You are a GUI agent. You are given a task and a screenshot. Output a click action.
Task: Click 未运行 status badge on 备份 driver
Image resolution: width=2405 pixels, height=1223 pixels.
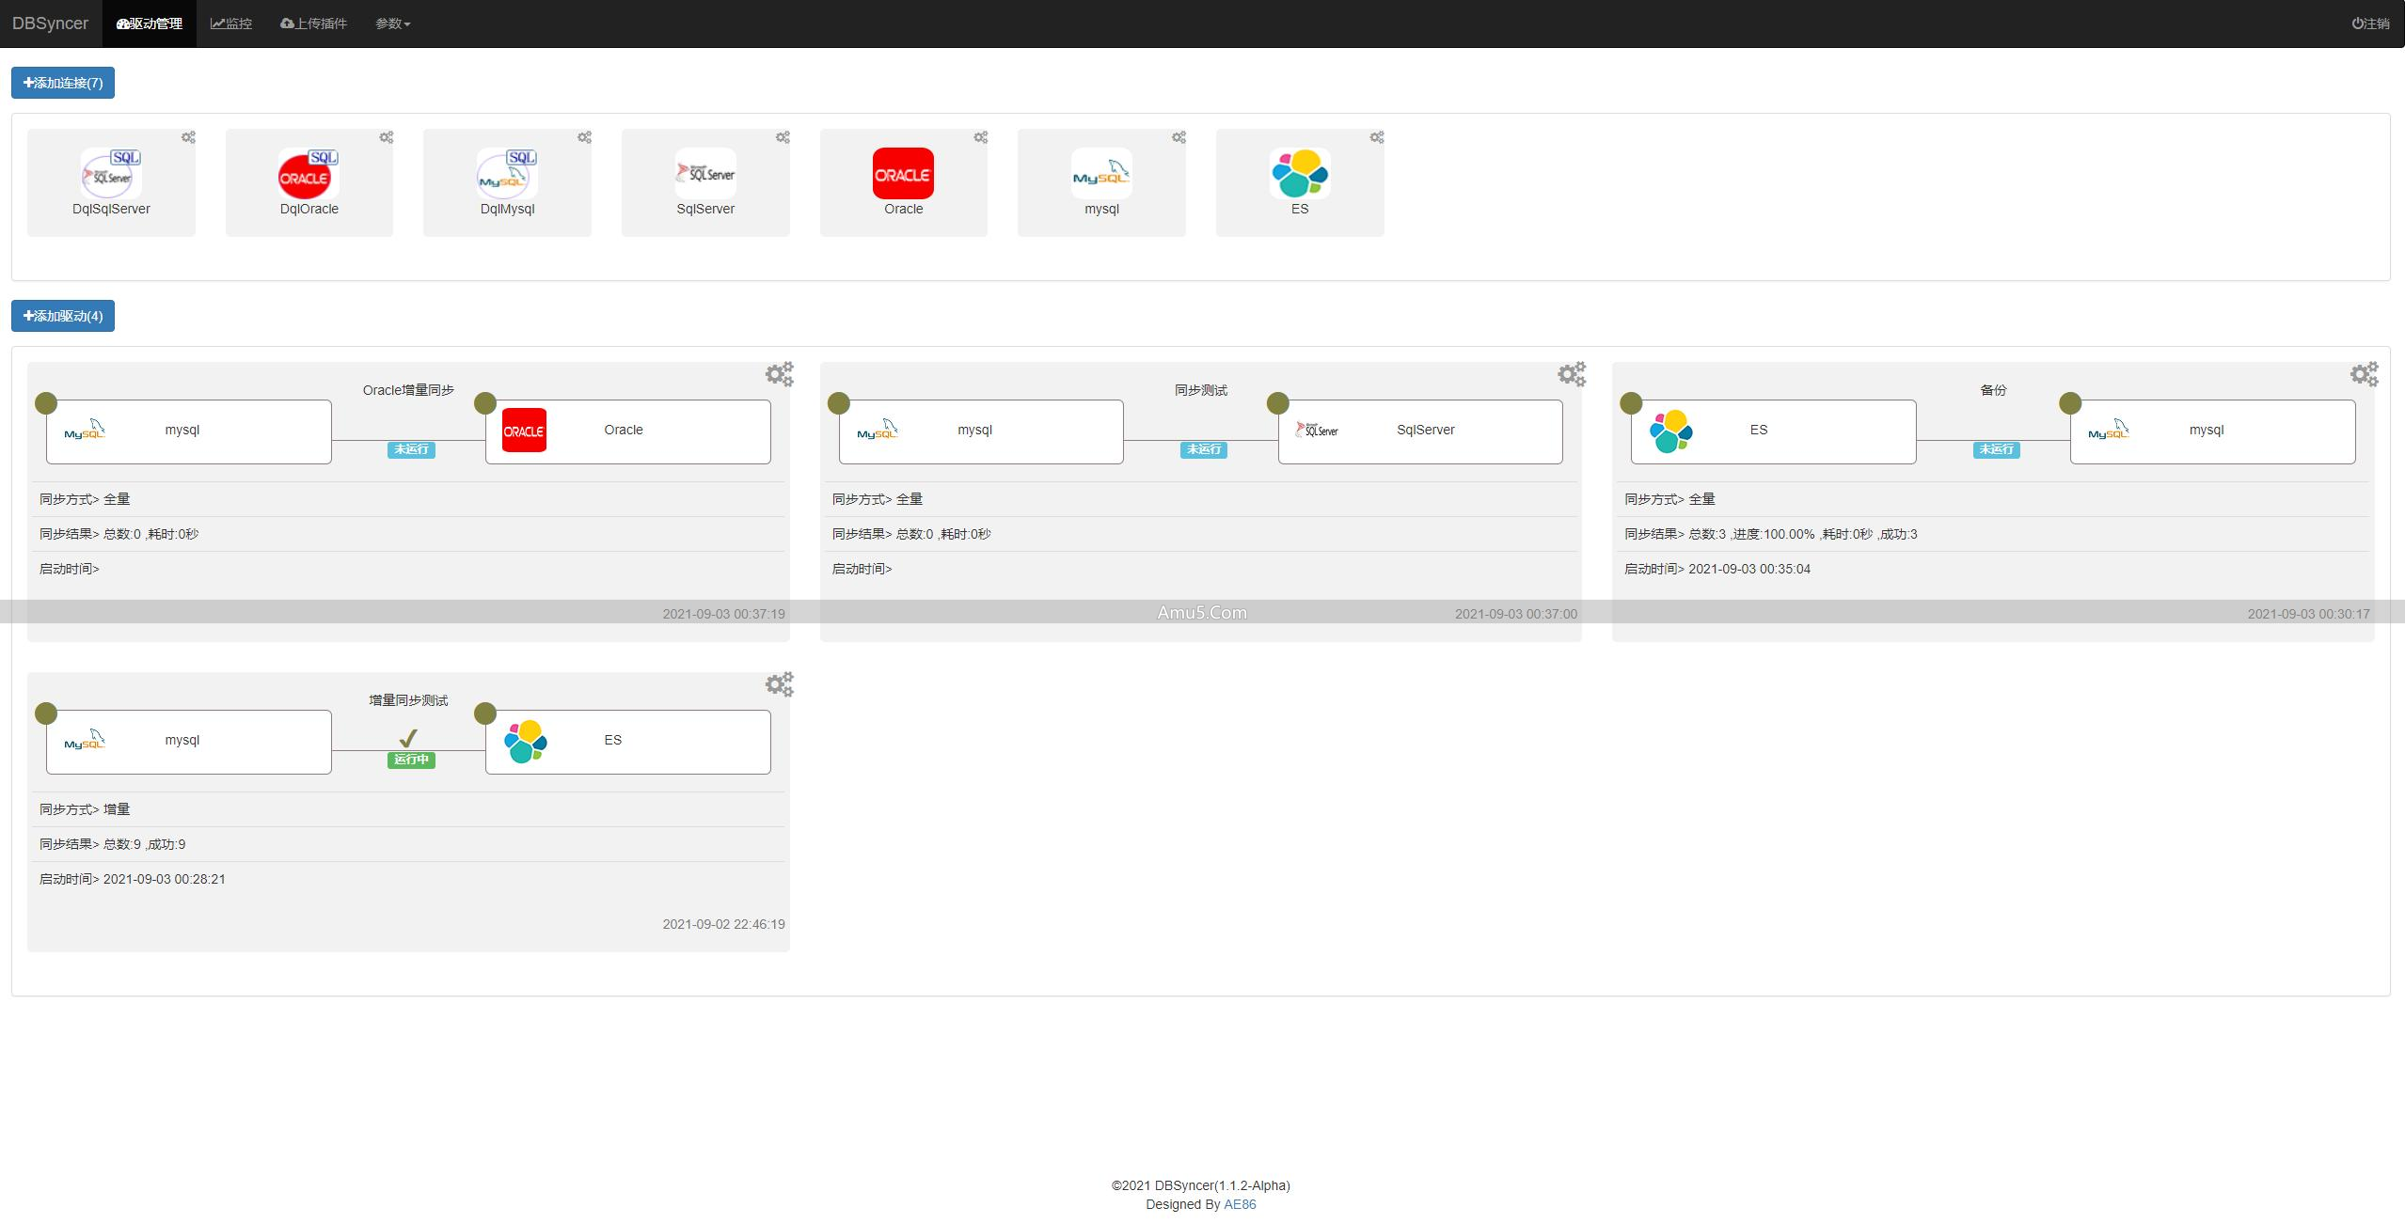point(1996,449)
